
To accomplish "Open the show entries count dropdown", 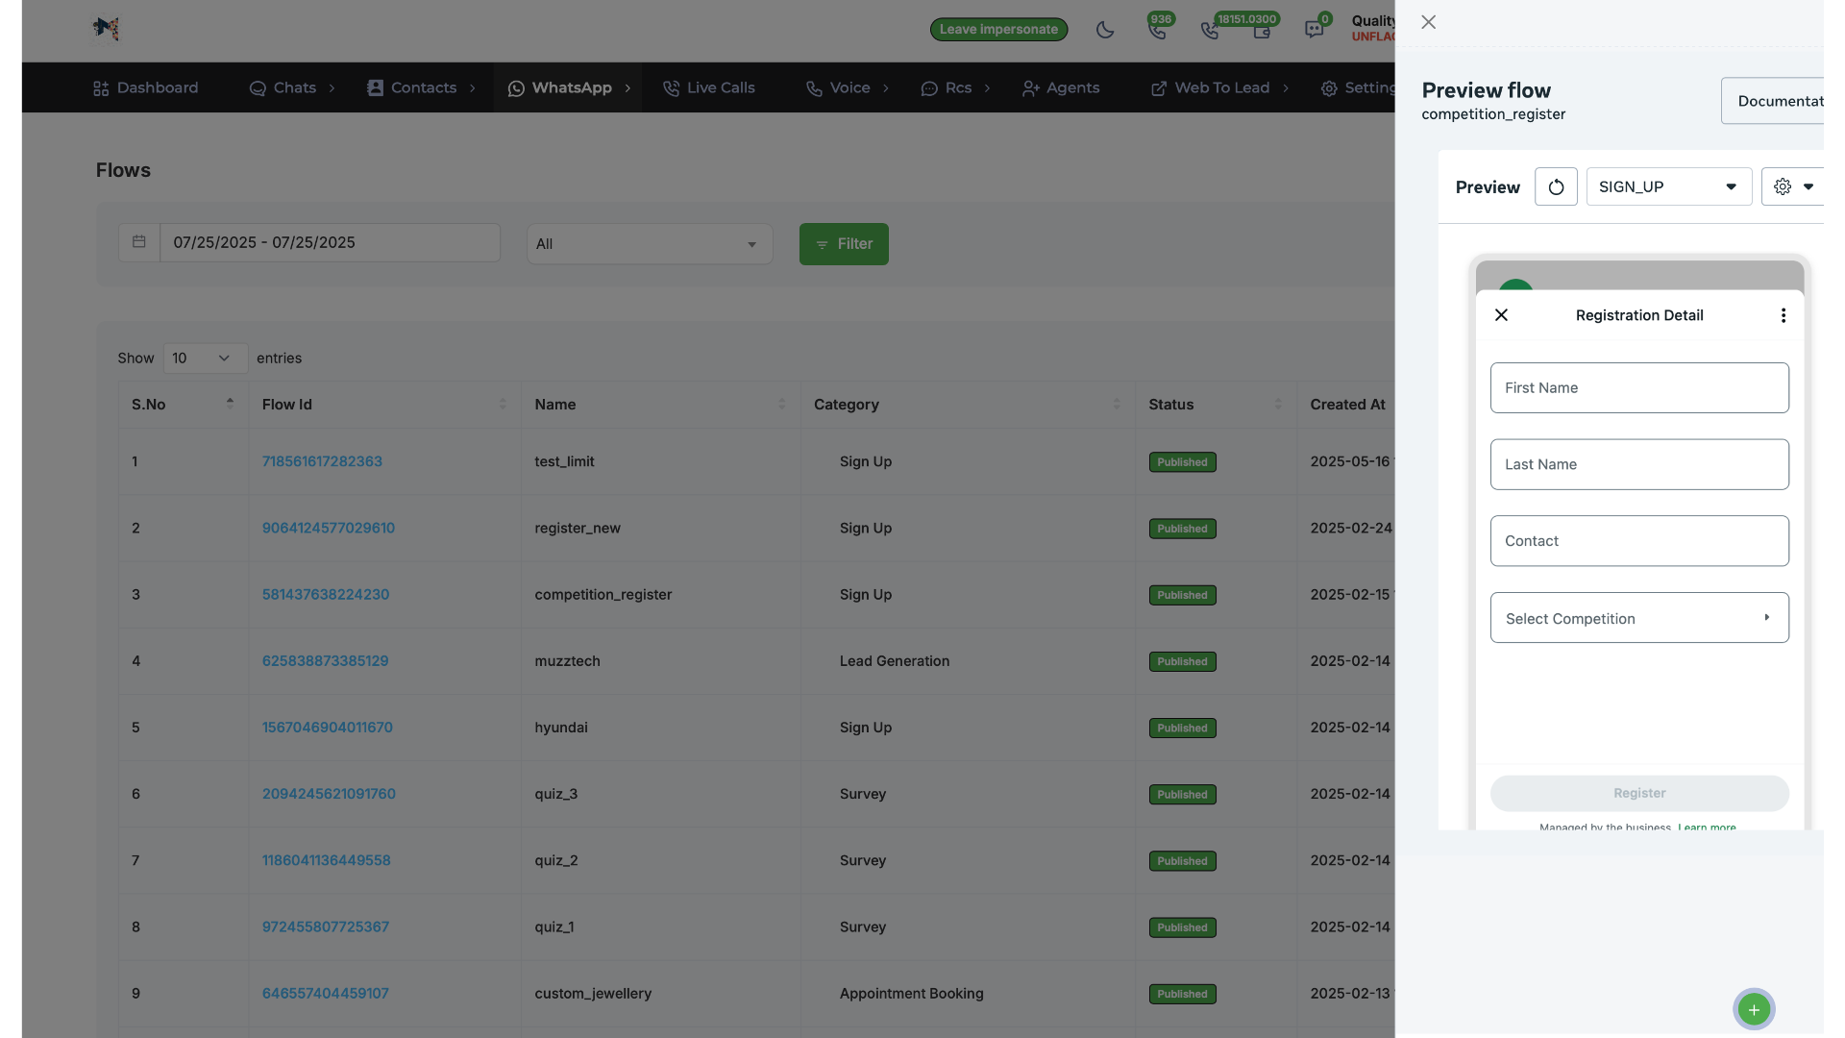I will pos(205,358).
